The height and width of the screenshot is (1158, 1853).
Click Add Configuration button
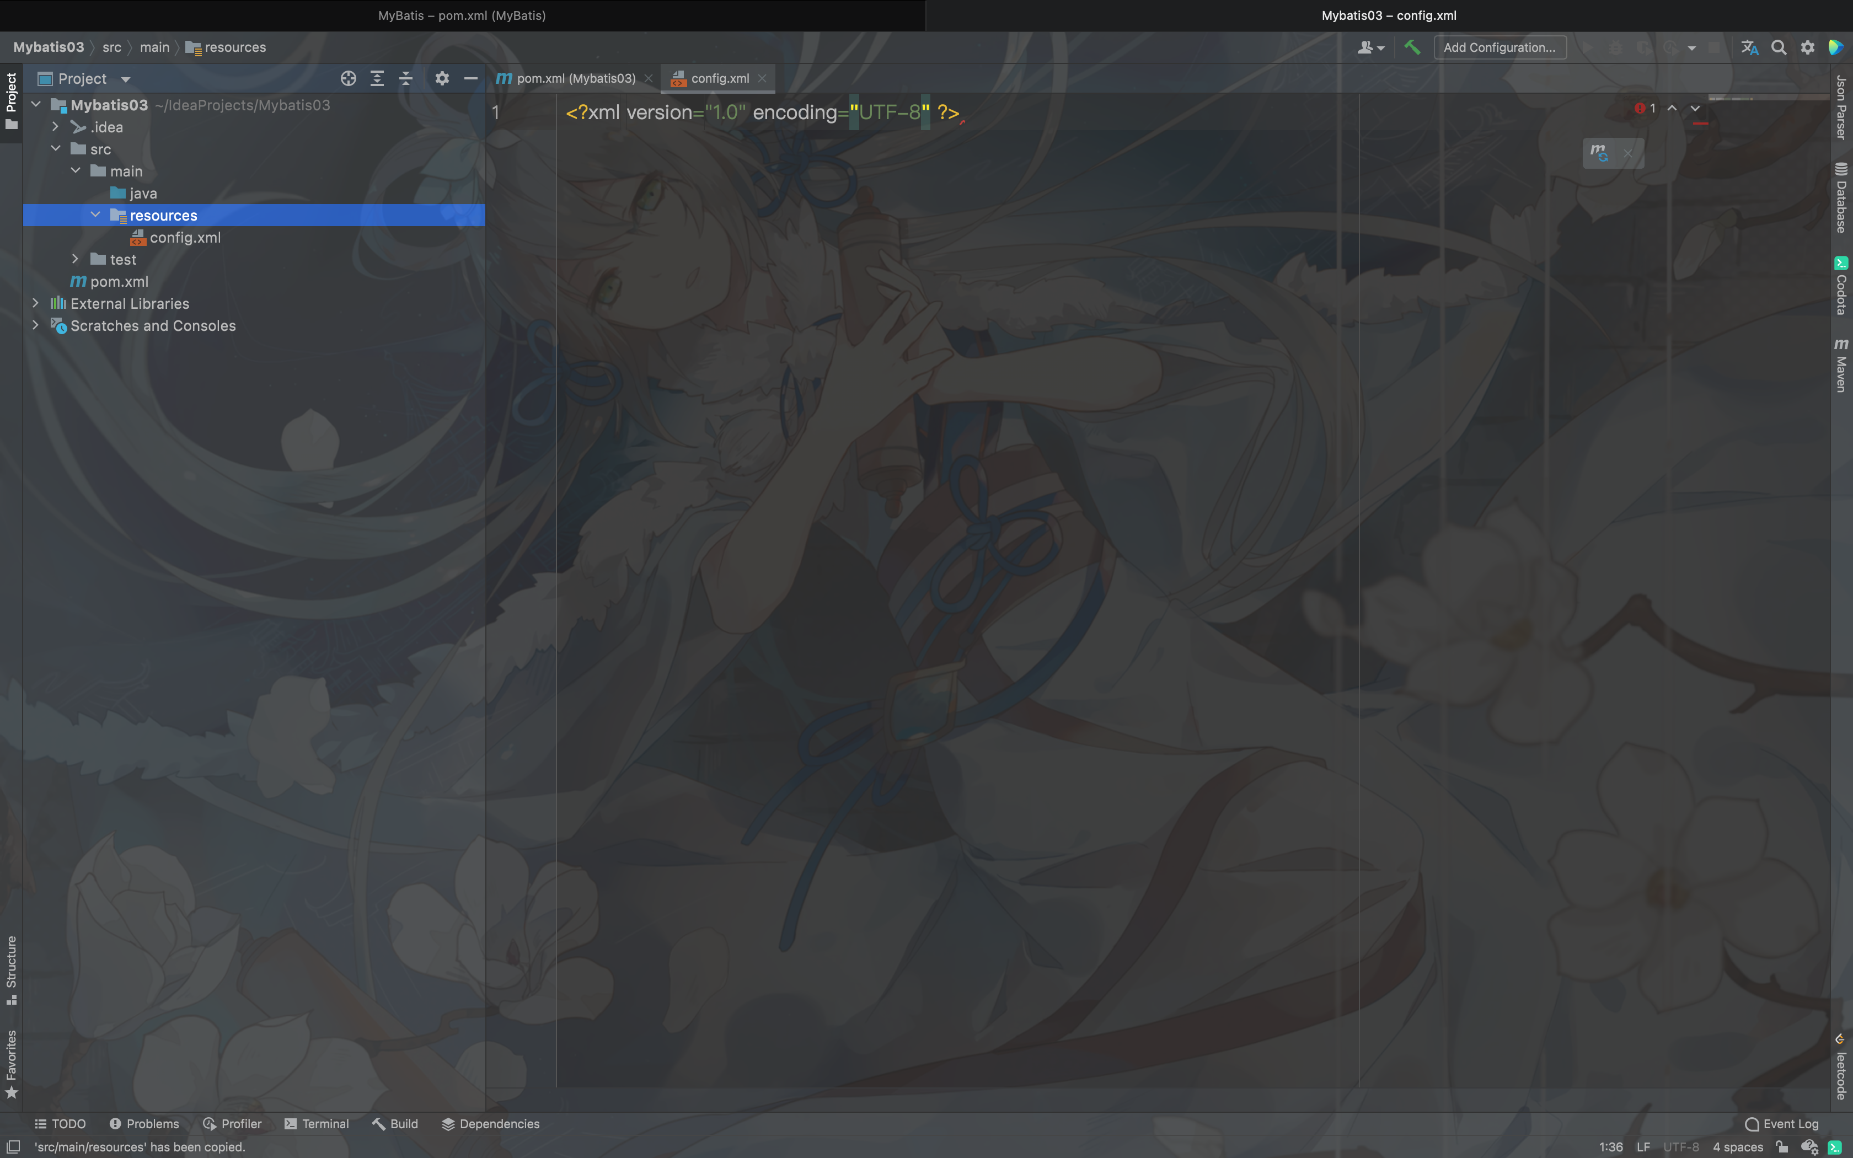tap(1499, 47)
